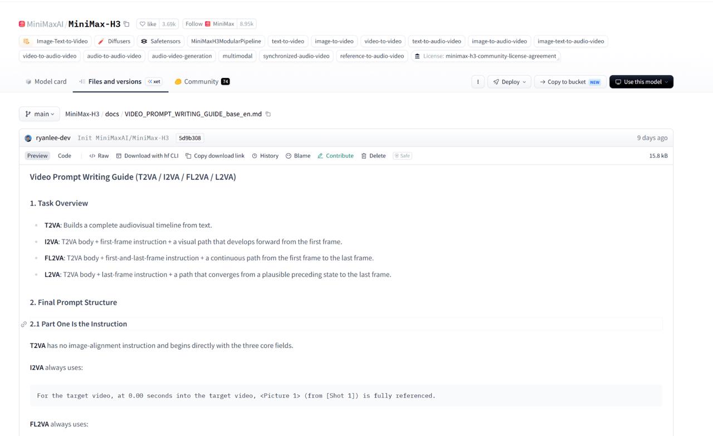
Task: Click the 15.8 kB file size
Action: coord(658,156)
